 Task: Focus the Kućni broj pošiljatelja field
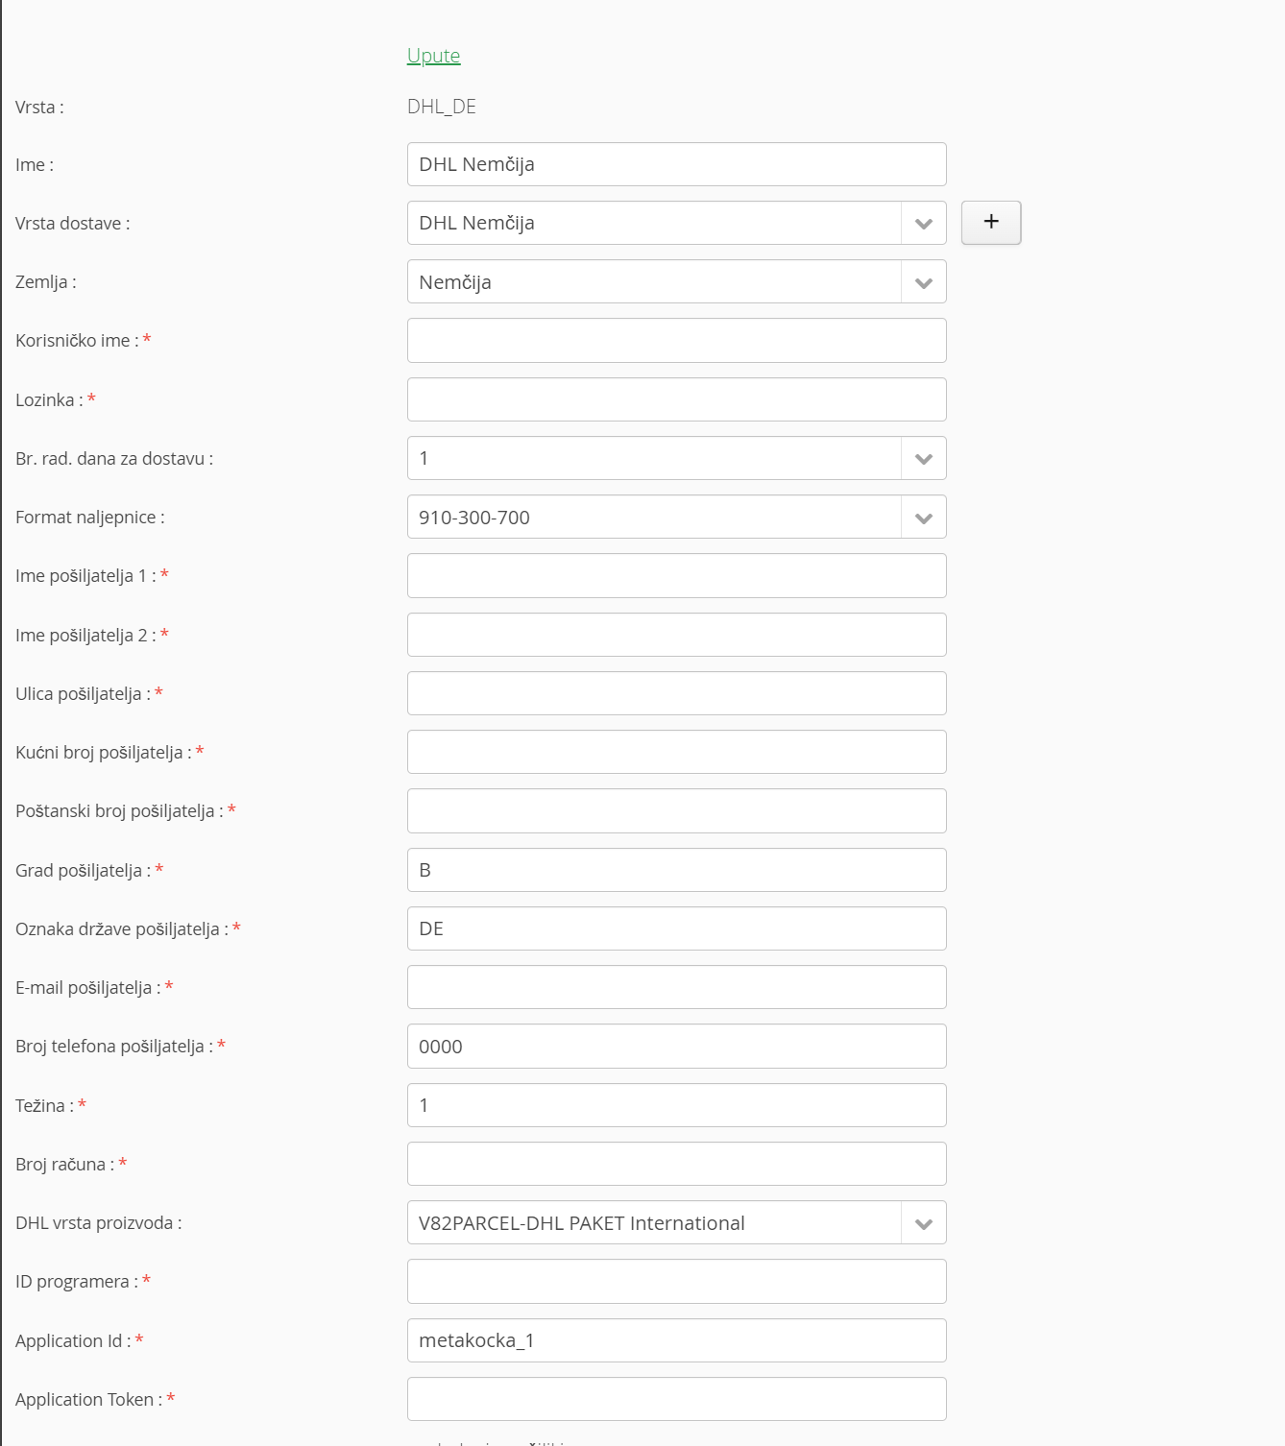677,752
